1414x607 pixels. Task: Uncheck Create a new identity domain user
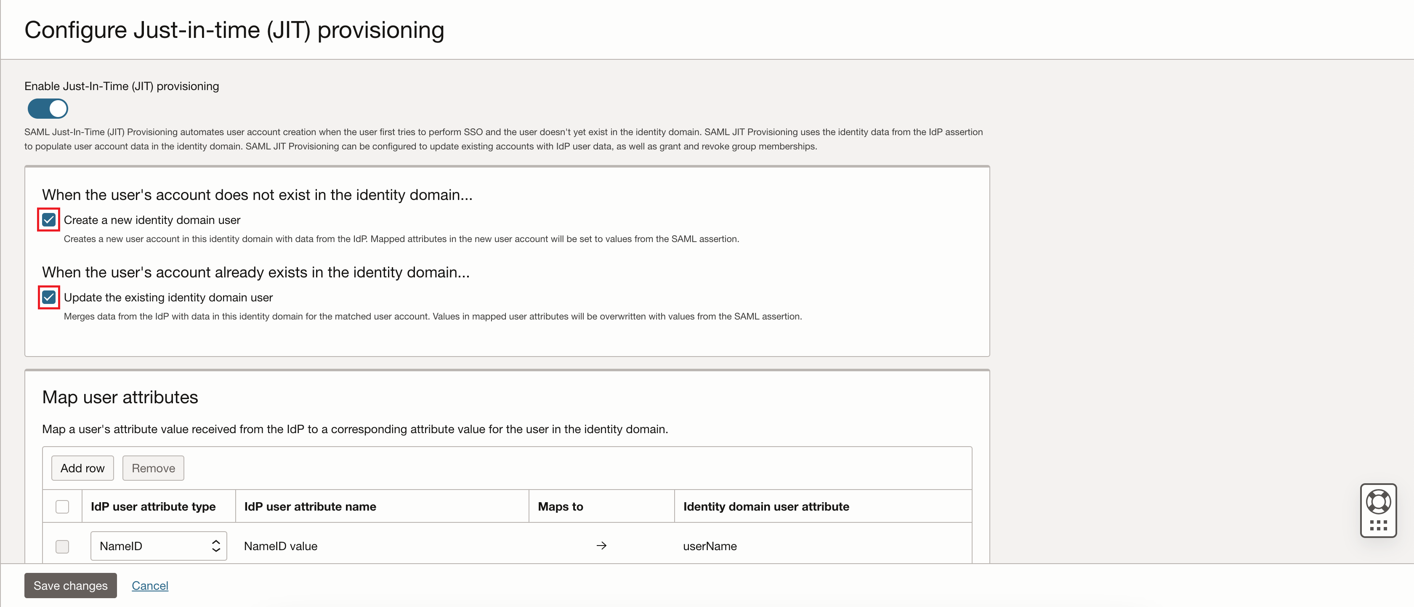tap(48, 220)
